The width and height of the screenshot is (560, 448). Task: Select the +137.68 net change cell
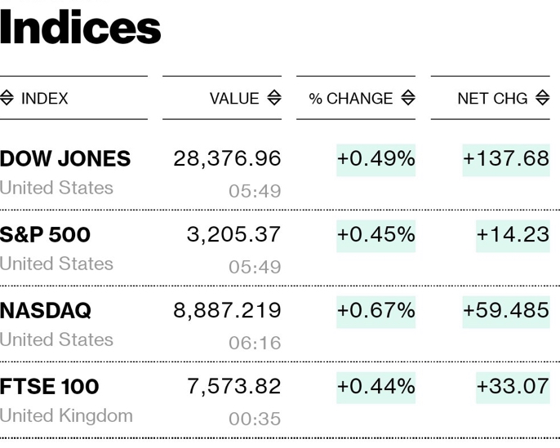tap(506, 158)
